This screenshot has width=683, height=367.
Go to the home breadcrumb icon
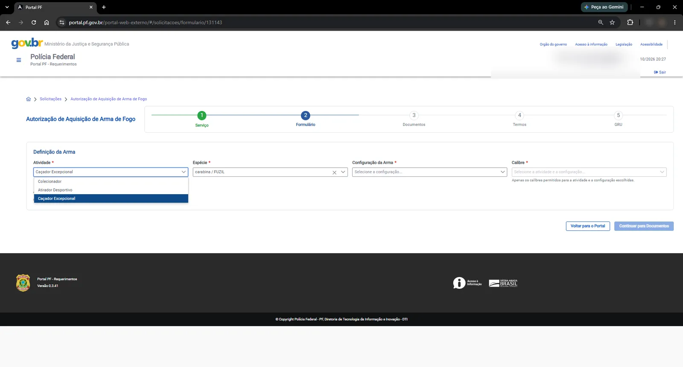pos(29,99)
